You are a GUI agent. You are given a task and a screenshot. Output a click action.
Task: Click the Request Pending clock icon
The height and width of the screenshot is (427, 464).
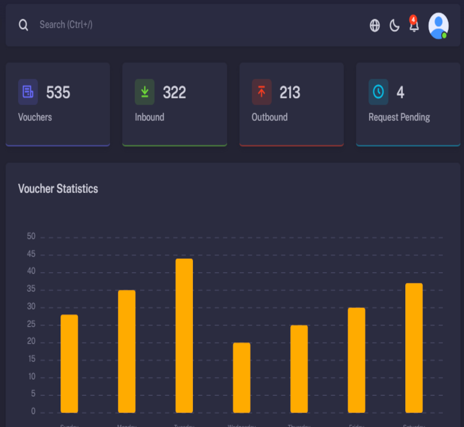tap(379, 92)
